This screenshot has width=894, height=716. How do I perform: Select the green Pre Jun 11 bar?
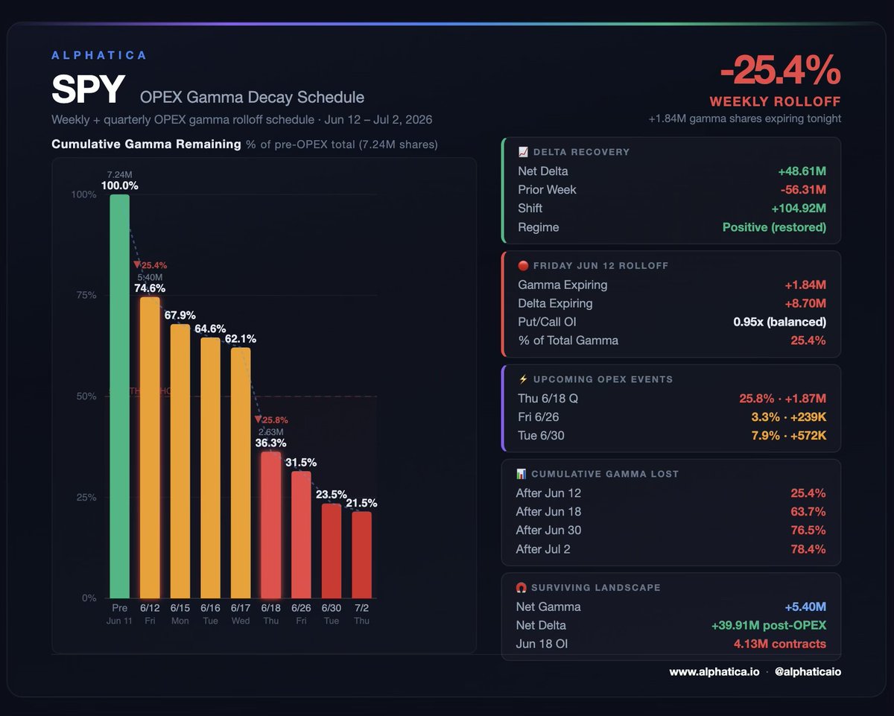tap(119, 396)
